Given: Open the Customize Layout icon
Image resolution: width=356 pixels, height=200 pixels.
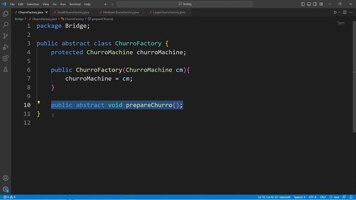Looking at the screenshot, I should tap(321, 4).
